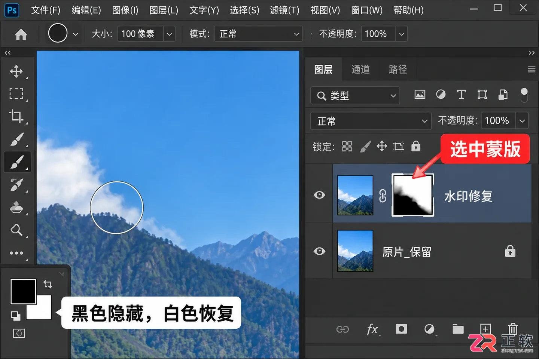The height and width of the screenshot is (359, 539).
Task: Hide the 原片_保留 layer eye icon
Action: click(x=319, y=251)
